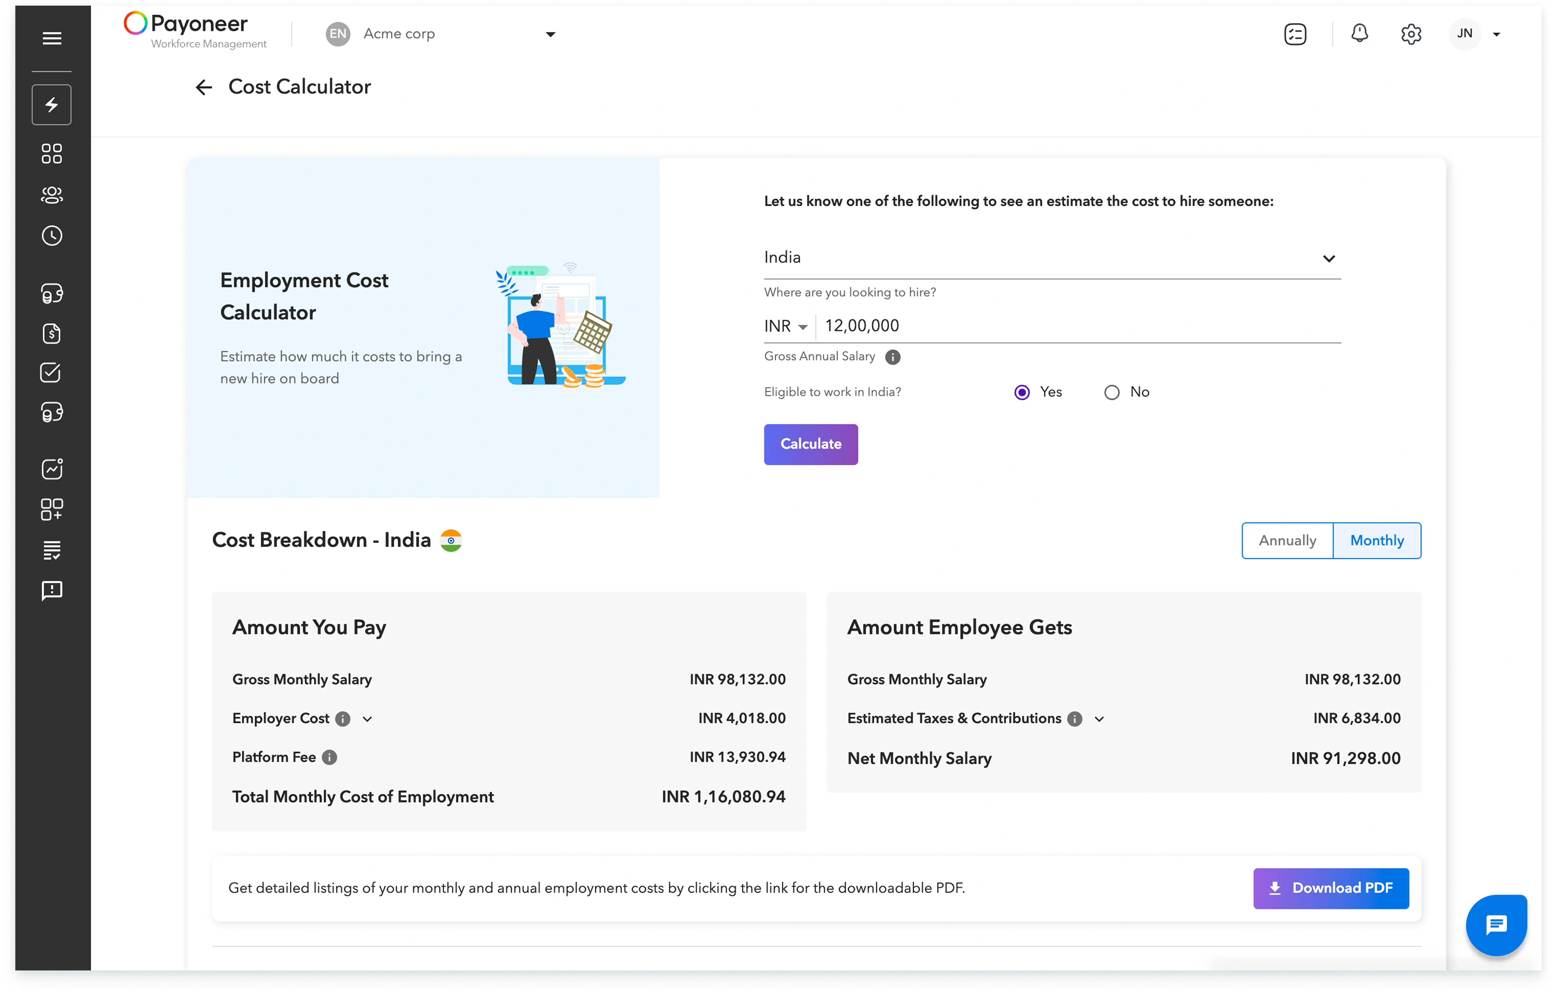The image size is (1557, 996).
Task: Open settings gear in header
Action: [x=1411, y=34]
